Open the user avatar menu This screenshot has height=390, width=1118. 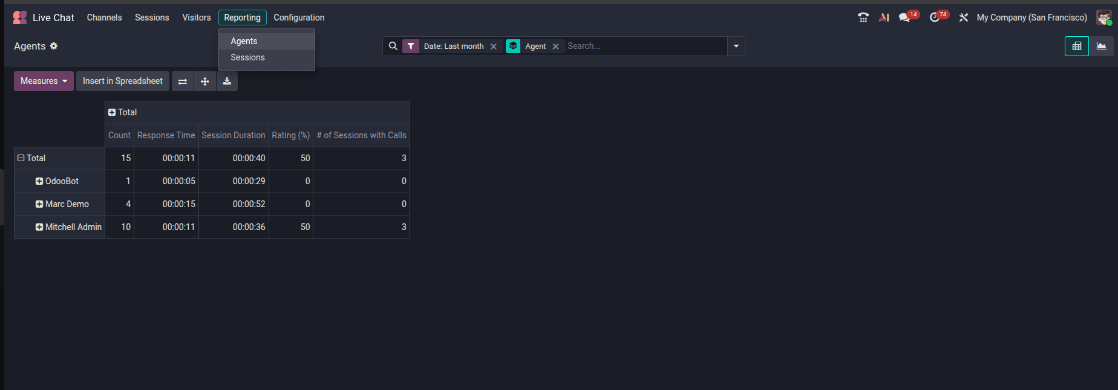[1104, 18]
